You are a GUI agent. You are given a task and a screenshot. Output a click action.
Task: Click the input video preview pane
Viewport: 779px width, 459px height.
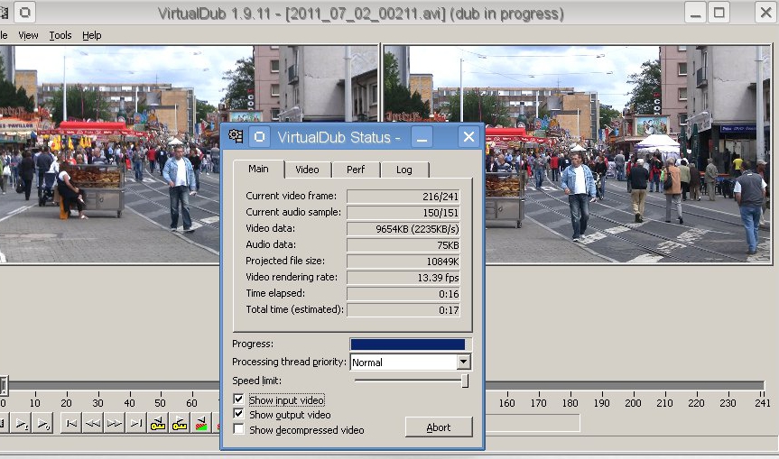(x=189, y=154)
